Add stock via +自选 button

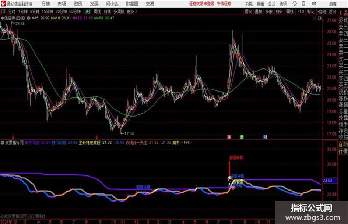[x=322, y=11]
